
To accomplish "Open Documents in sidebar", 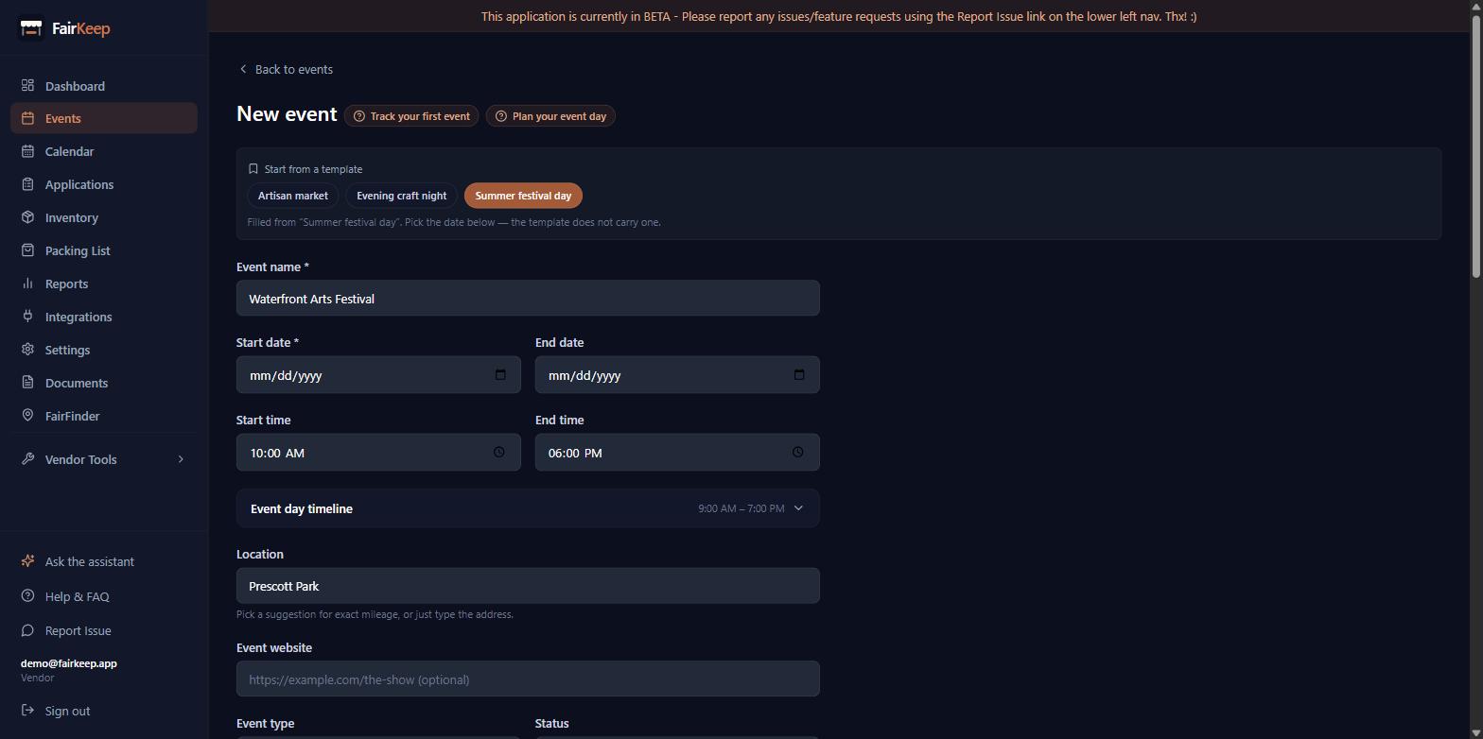I will (104, 383).
